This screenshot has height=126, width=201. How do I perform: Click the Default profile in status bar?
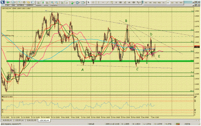[x=92, y=124]
